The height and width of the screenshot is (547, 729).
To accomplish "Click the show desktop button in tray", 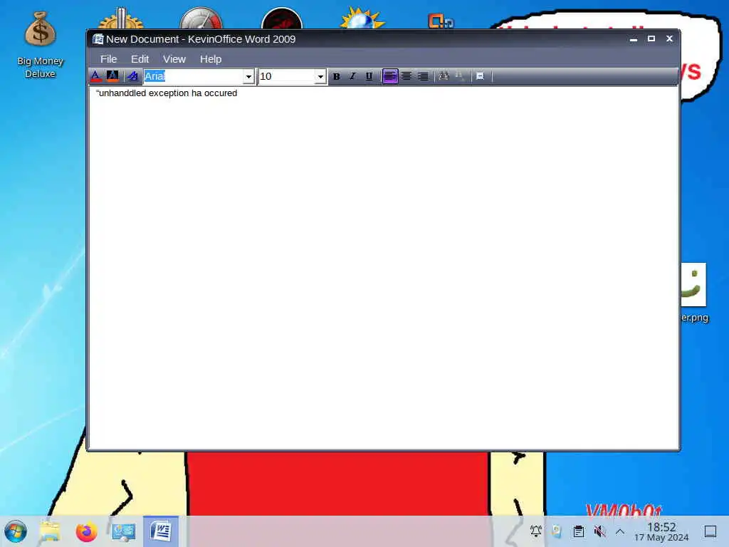I will tap(710, 531).
